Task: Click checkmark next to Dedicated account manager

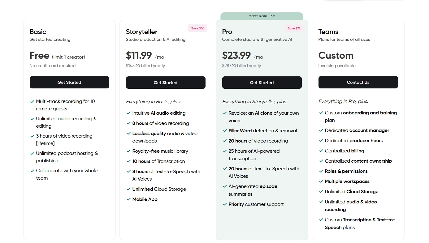Action: click(x=321, y=130)
